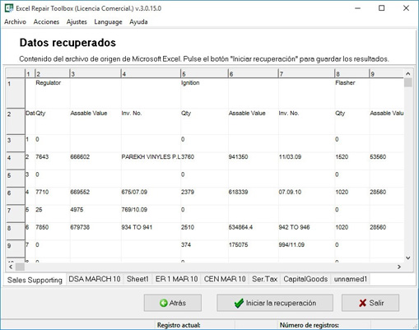Viewport: 419px width, 330px height.
Task: Click the cell with 53560
Action: [x=386, y=160]
